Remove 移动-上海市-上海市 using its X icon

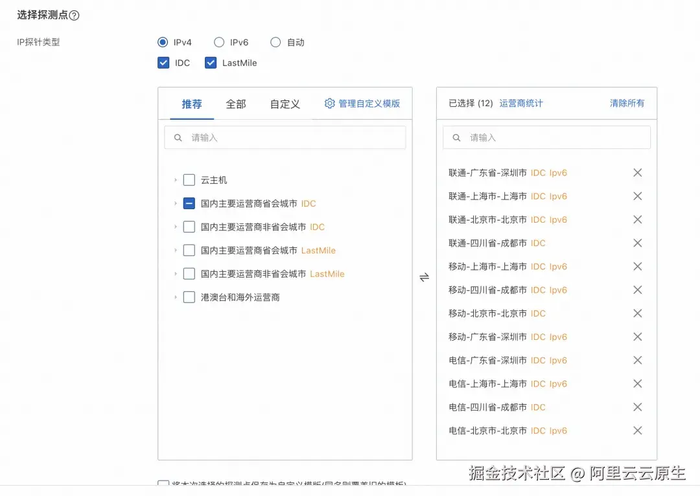click(x=637, y=266)
